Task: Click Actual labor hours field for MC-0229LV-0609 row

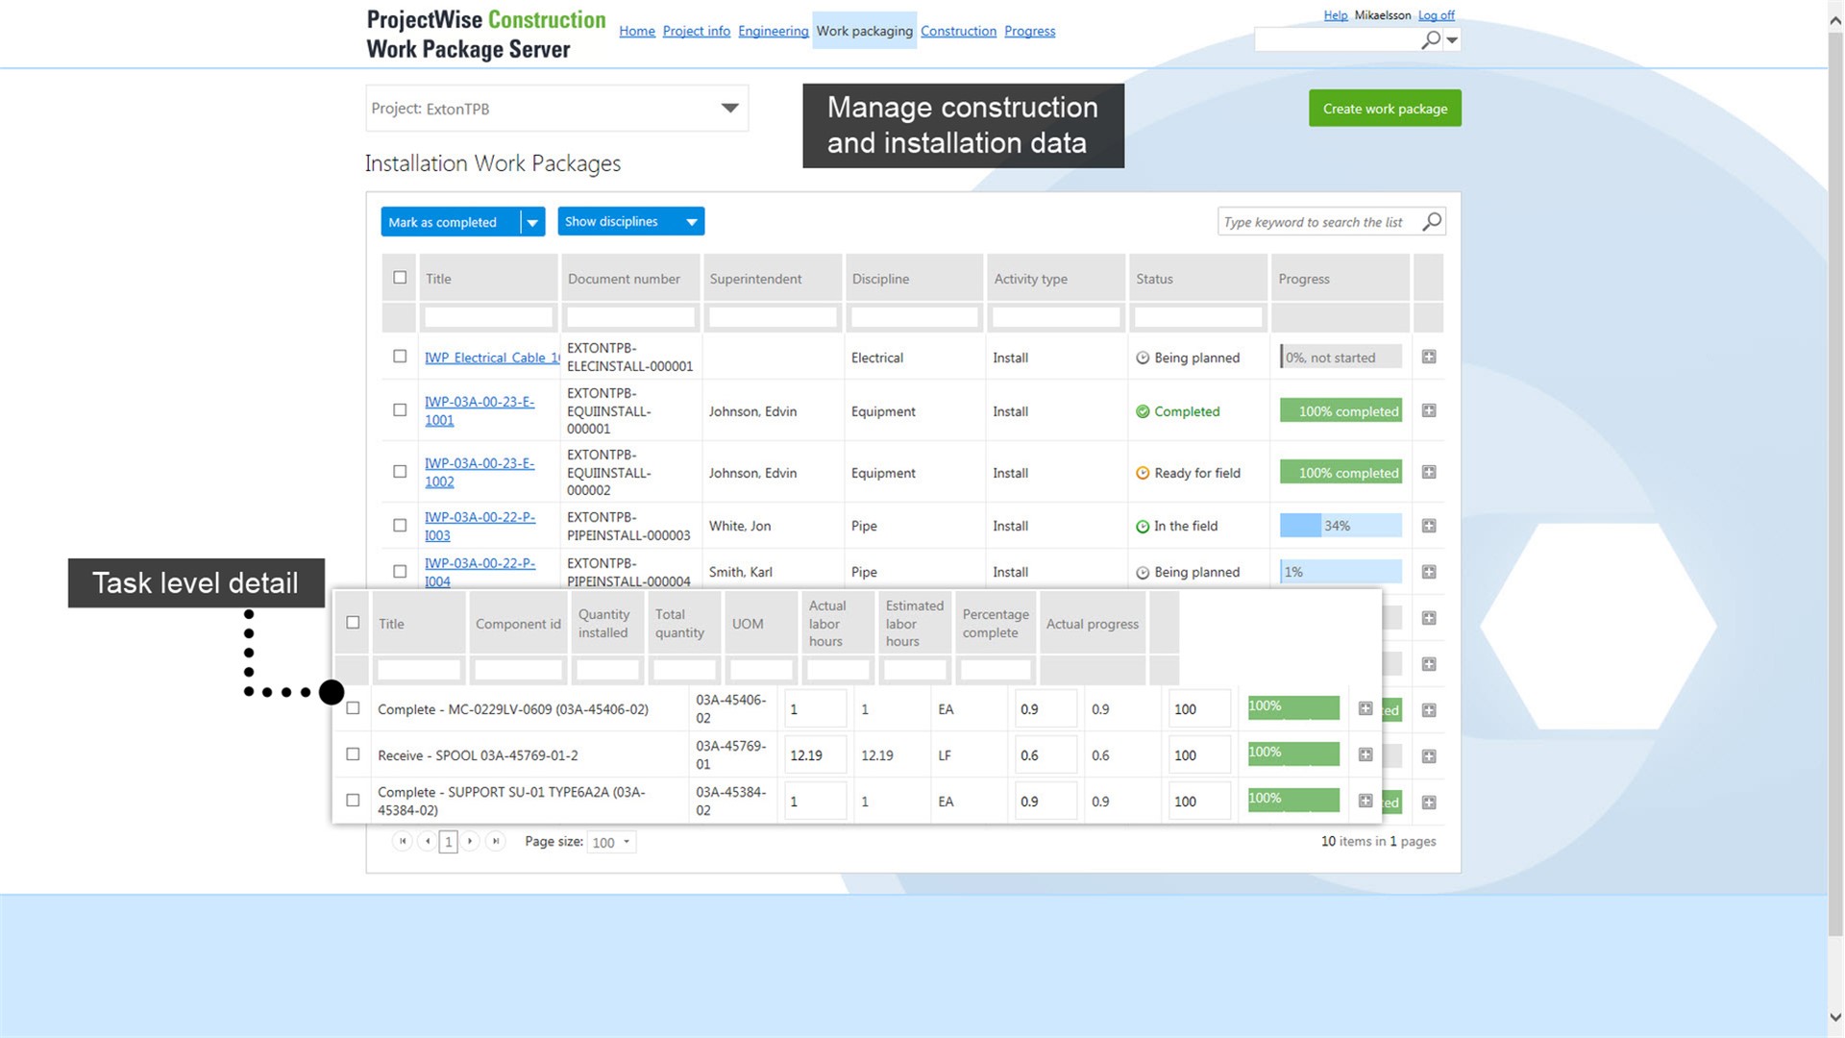Action: (x=1045, y=709)
